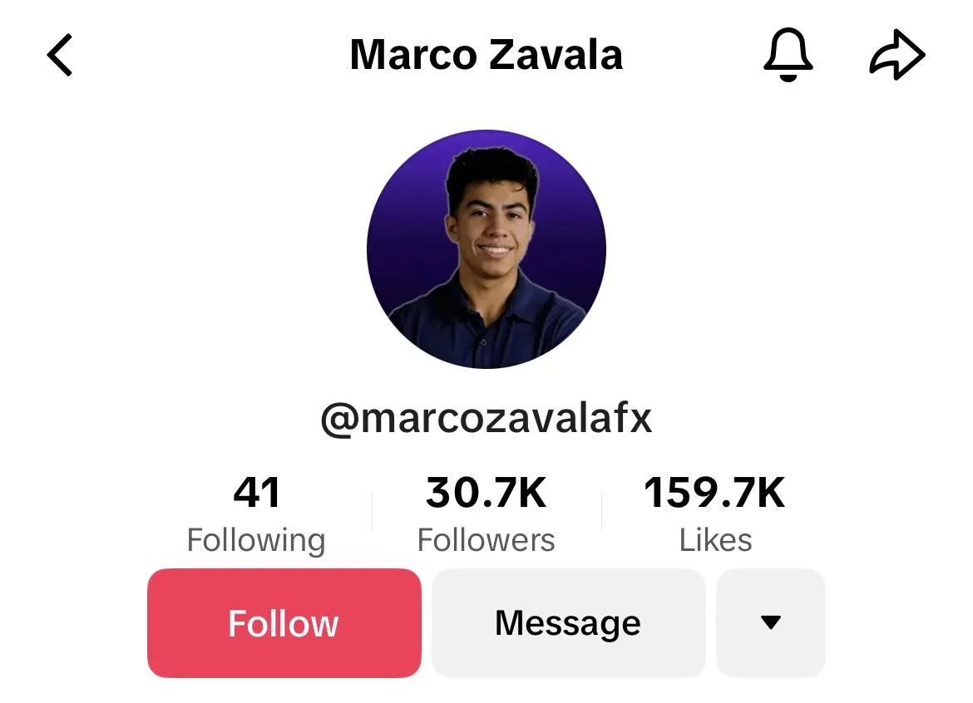Image resolution: width=973 pixels, height=703 pixels.
Task: Share this profile via the arrow icon
Action: (x=897, y=55)
